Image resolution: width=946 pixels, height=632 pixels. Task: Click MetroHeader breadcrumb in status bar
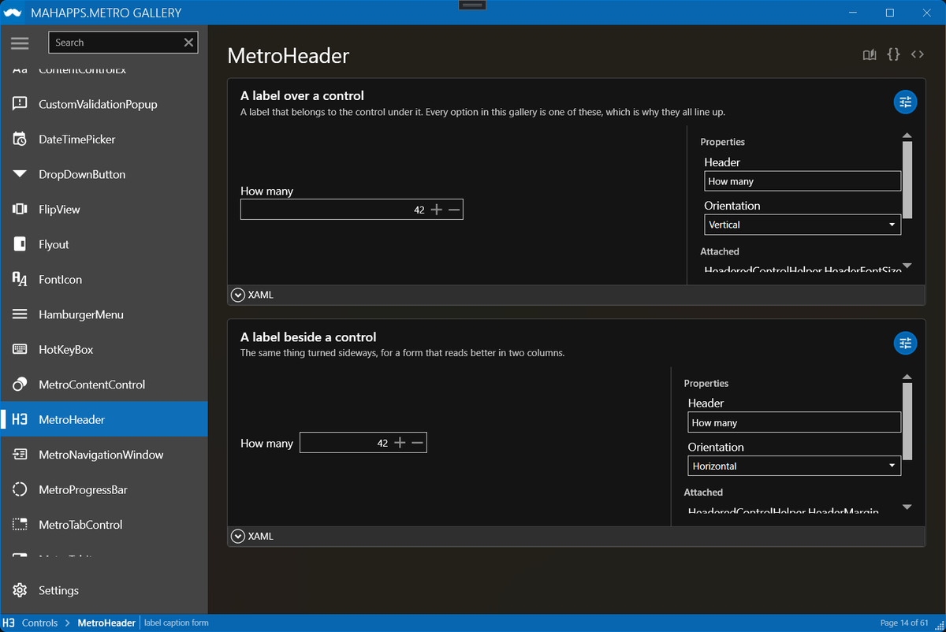coord(106,623)
